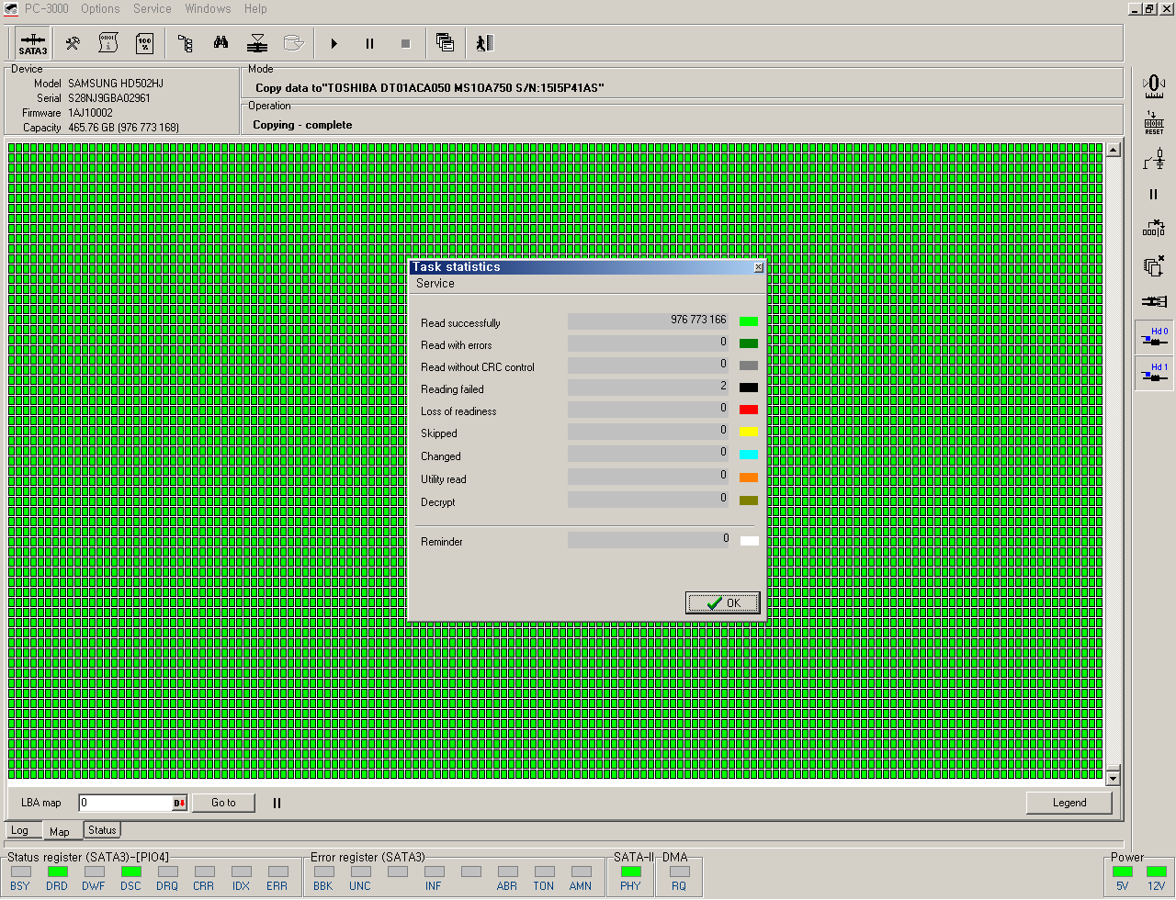Image resolution: width=1176 pixels, height=900 pixels.
Task: Click the cyan Changed swatch
Action: point(749,455)
